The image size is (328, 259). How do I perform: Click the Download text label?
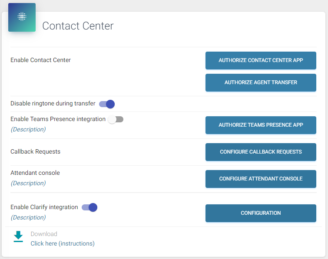pyautogui.click(x=44, y=234)
